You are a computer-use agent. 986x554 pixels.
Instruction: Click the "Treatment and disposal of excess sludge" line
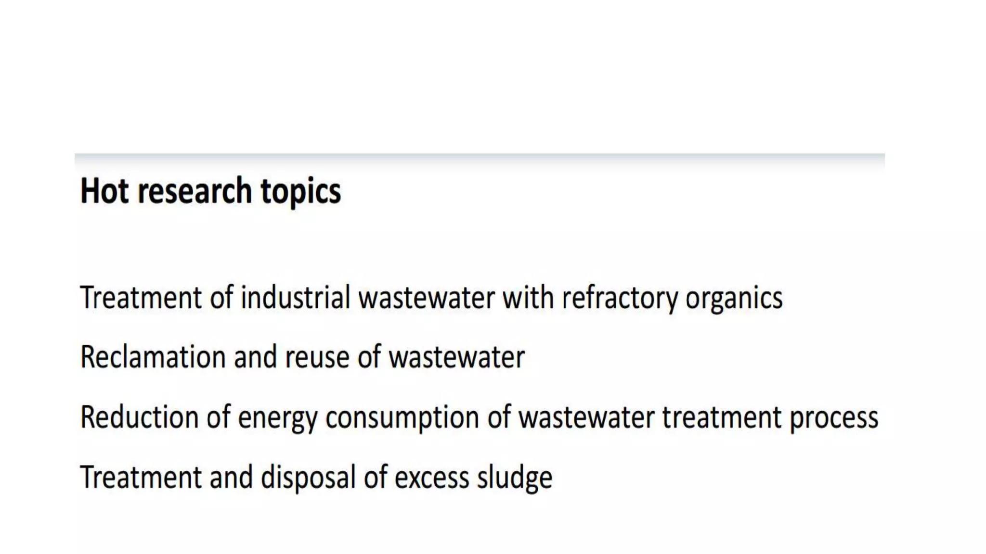point(316,477)
